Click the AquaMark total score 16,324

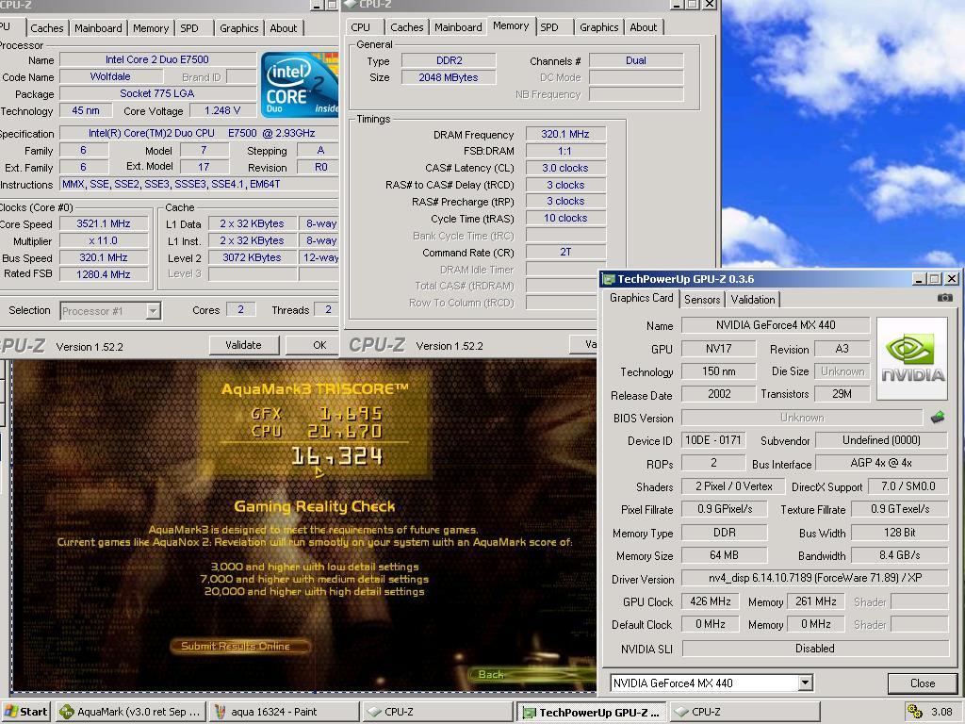click(x=336, y=456)
